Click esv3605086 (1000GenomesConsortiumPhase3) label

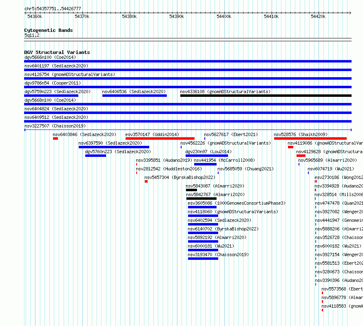[237, 203]
